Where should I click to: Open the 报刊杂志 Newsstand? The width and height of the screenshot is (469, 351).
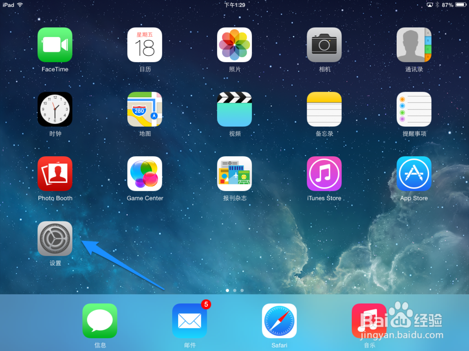[234, 174]
